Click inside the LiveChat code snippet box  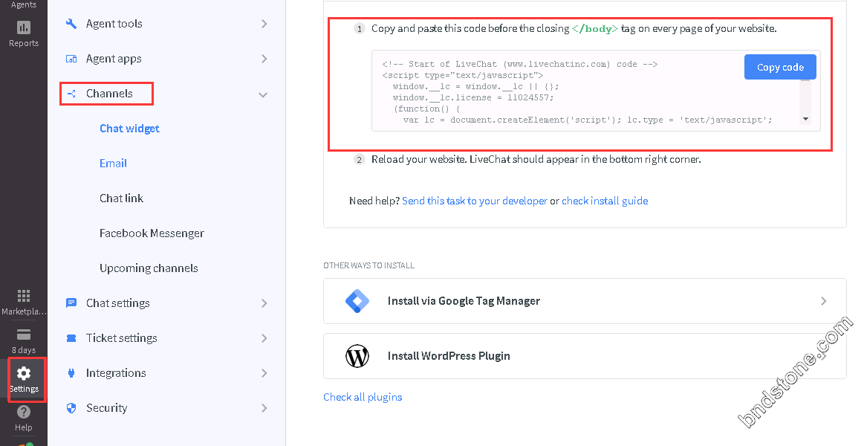click(596, 91)
